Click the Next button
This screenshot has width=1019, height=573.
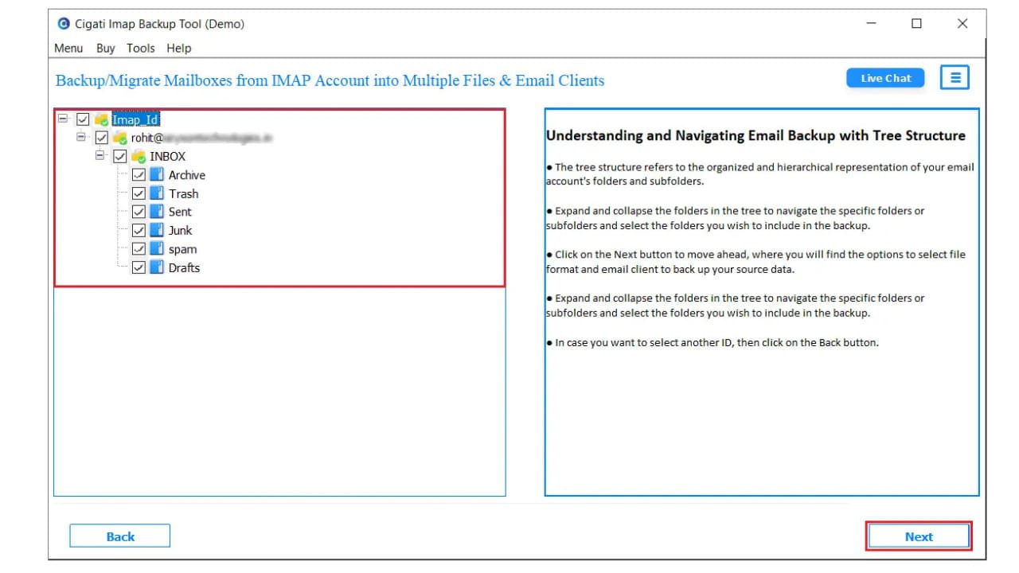(x=919, y=536)
